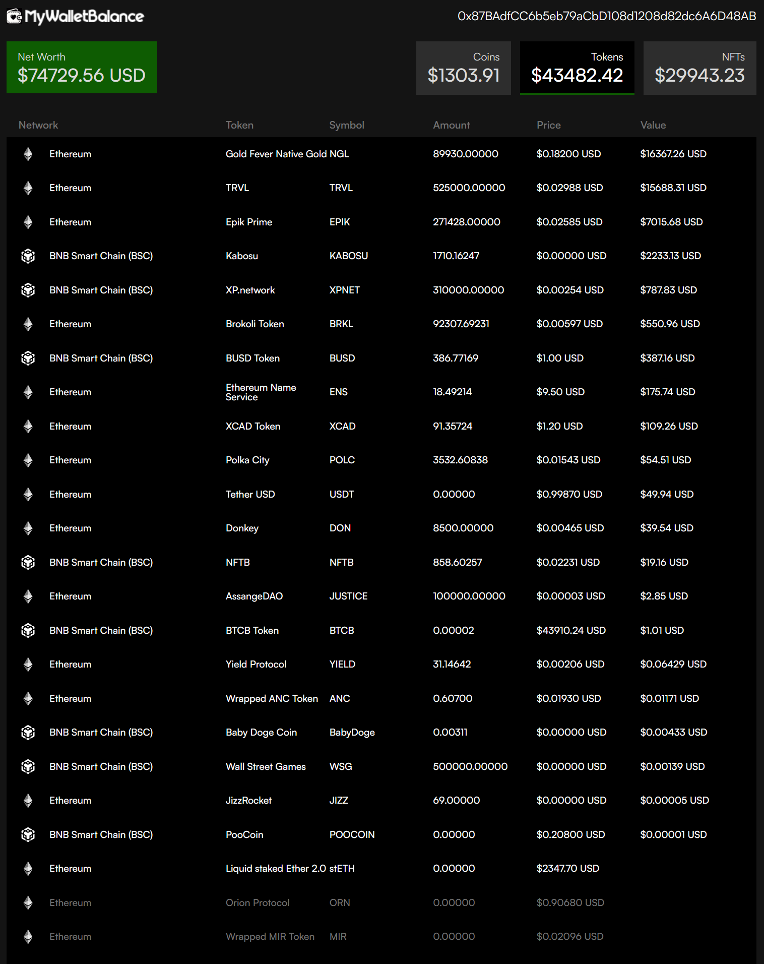This screenshot has width=764, height=964.
Task: Click the Symbol column header
Action: click(x=347, y=125)
